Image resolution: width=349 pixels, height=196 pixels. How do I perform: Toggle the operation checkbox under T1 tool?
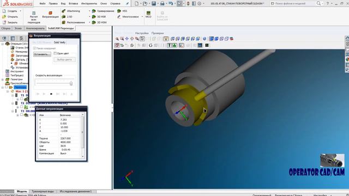click(x=22, y=99)
